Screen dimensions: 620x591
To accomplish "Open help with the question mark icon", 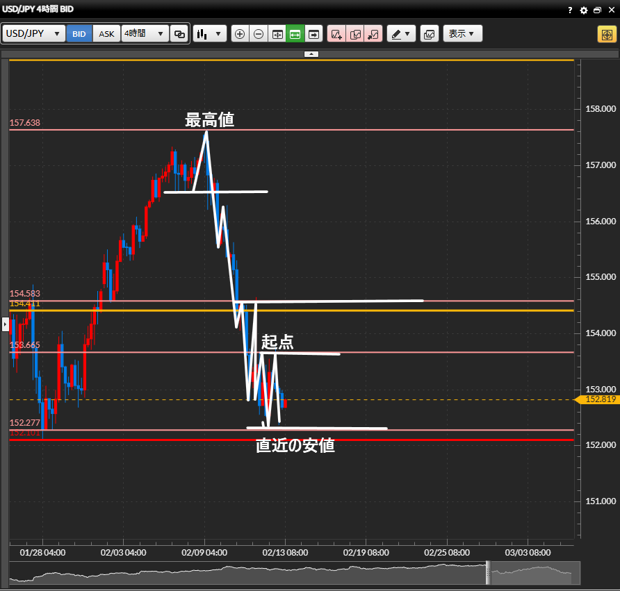I will (570, 10).
